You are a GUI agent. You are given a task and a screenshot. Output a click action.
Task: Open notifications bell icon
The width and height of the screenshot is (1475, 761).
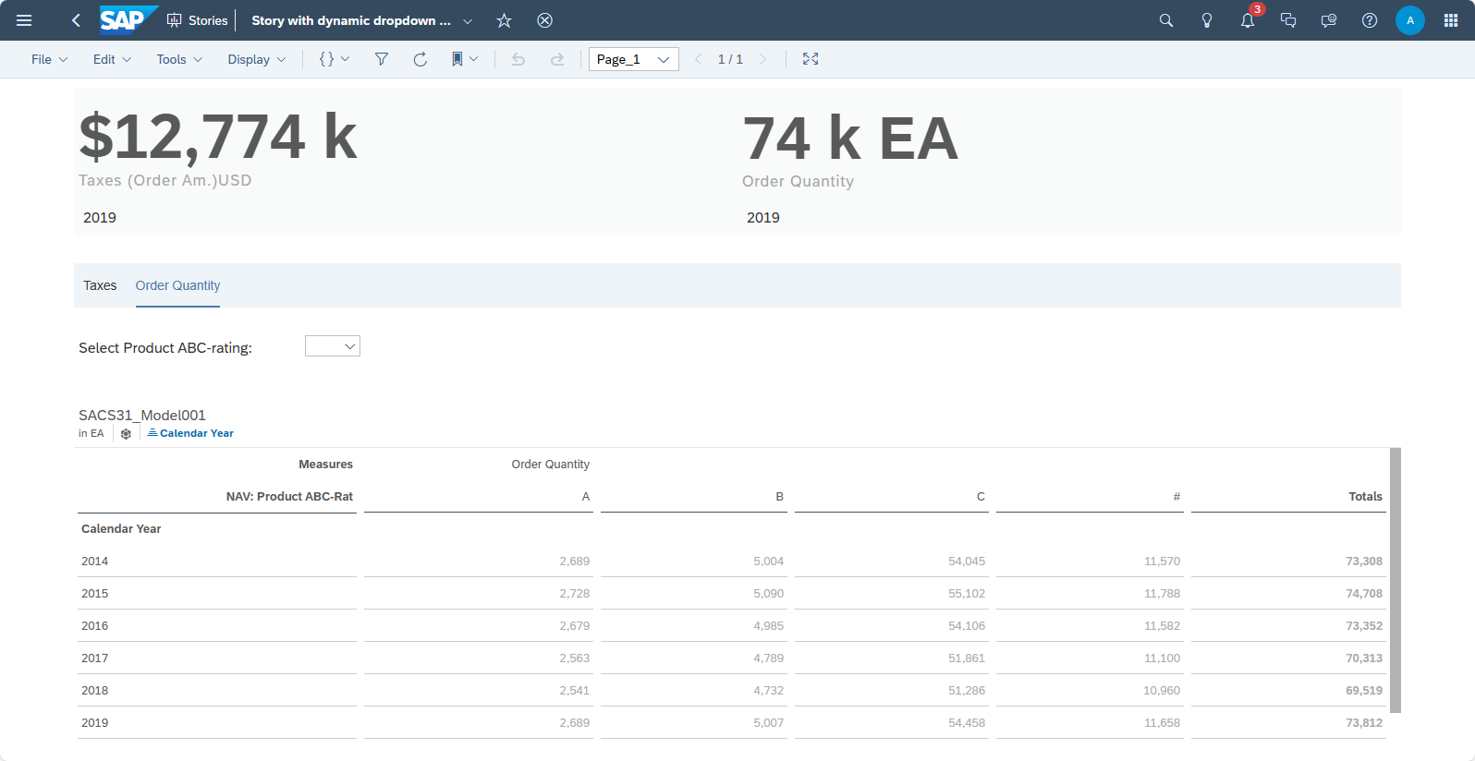pyautogui.click(x=1248, y=20)
